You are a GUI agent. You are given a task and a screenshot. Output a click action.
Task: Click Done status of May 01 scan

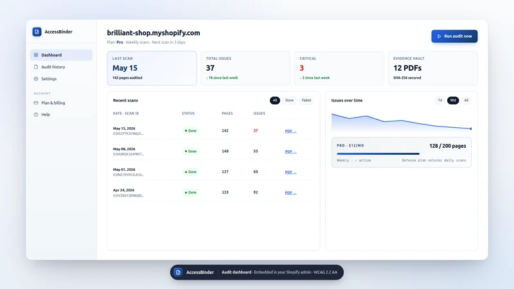point(190,172)
